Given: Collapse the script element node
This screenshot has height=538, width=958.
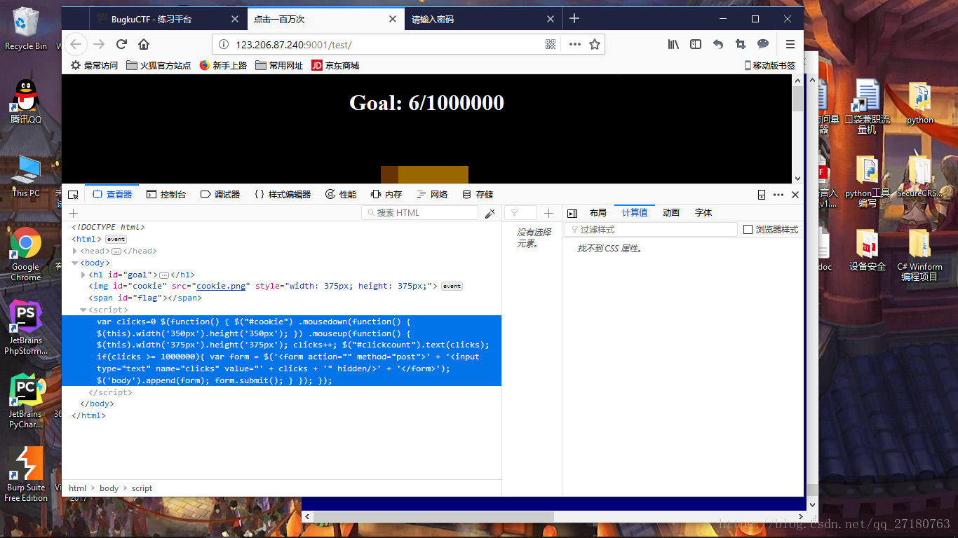Looking at the screenshot, I should click(83, 310).
